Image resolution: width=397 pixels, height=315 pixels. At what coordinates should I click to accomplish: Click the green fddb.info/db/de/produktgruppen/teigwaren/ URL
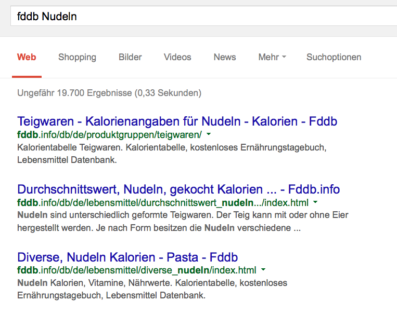pos(109,135)
